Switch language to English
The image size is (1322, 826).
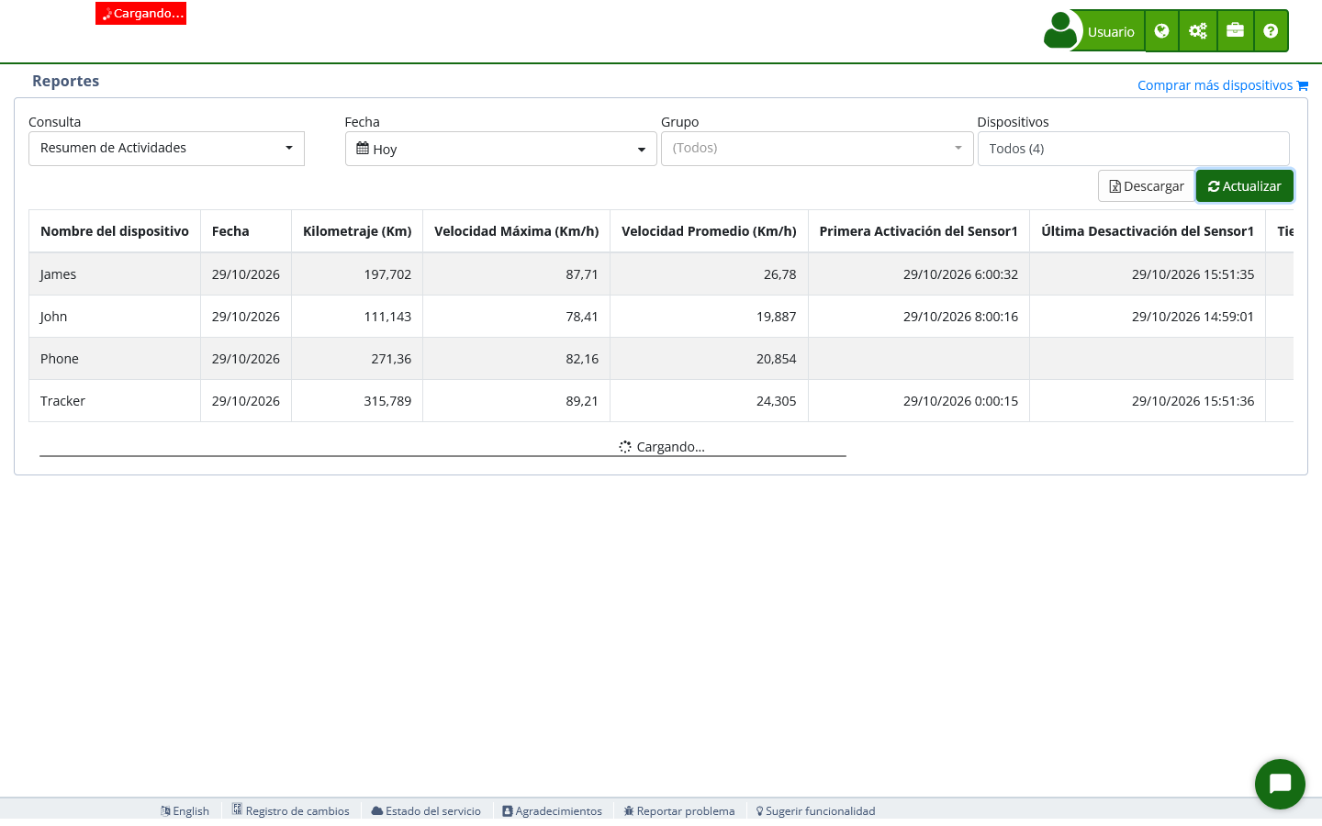(185, 811)
